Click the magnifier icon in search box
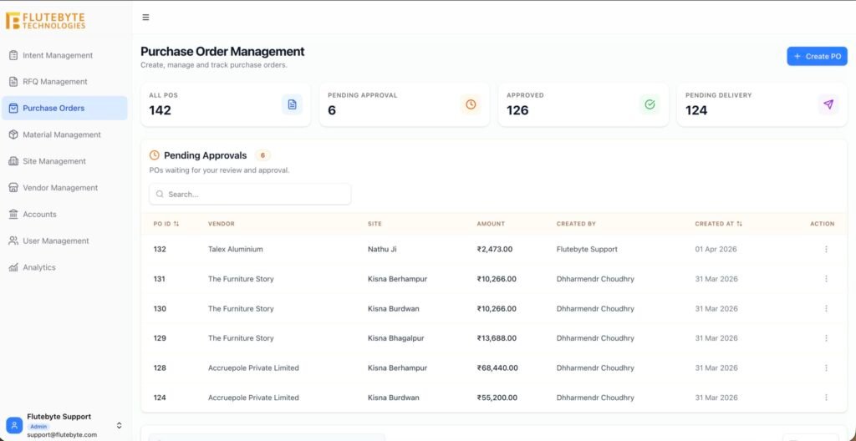This screenshot has height=441, width=856. (160, 195)
